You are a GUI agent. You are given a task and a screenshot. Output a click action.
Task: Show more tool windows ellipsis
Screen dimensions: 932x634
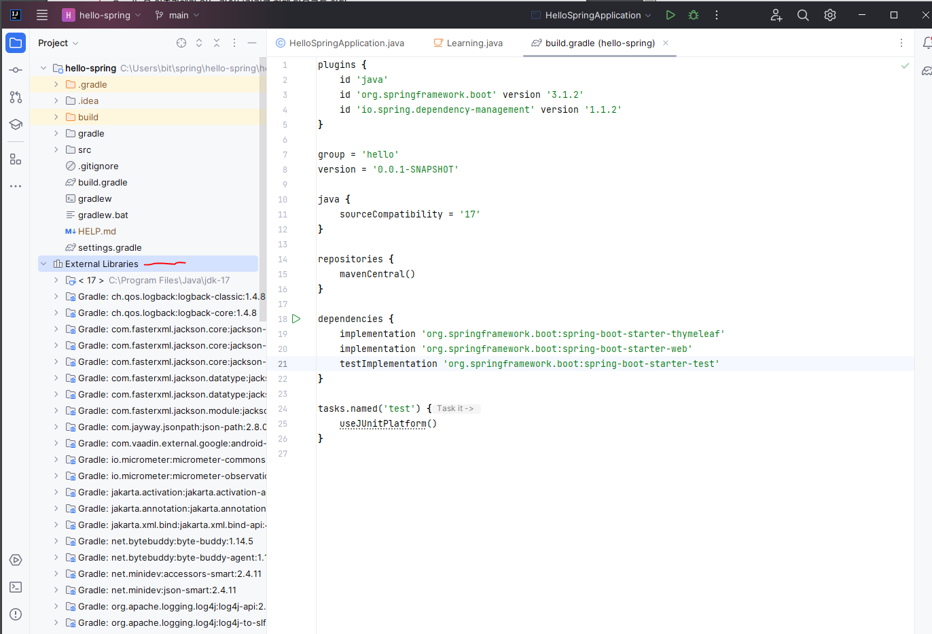coord(16,186)
